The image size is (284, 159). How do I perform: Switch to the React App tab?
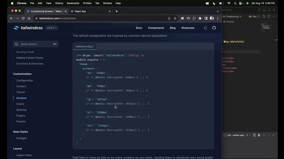[91, 11]
